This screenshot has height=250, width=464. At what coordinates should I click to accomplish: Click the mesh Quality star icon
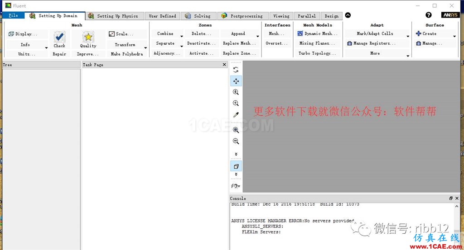click(88, 37)
